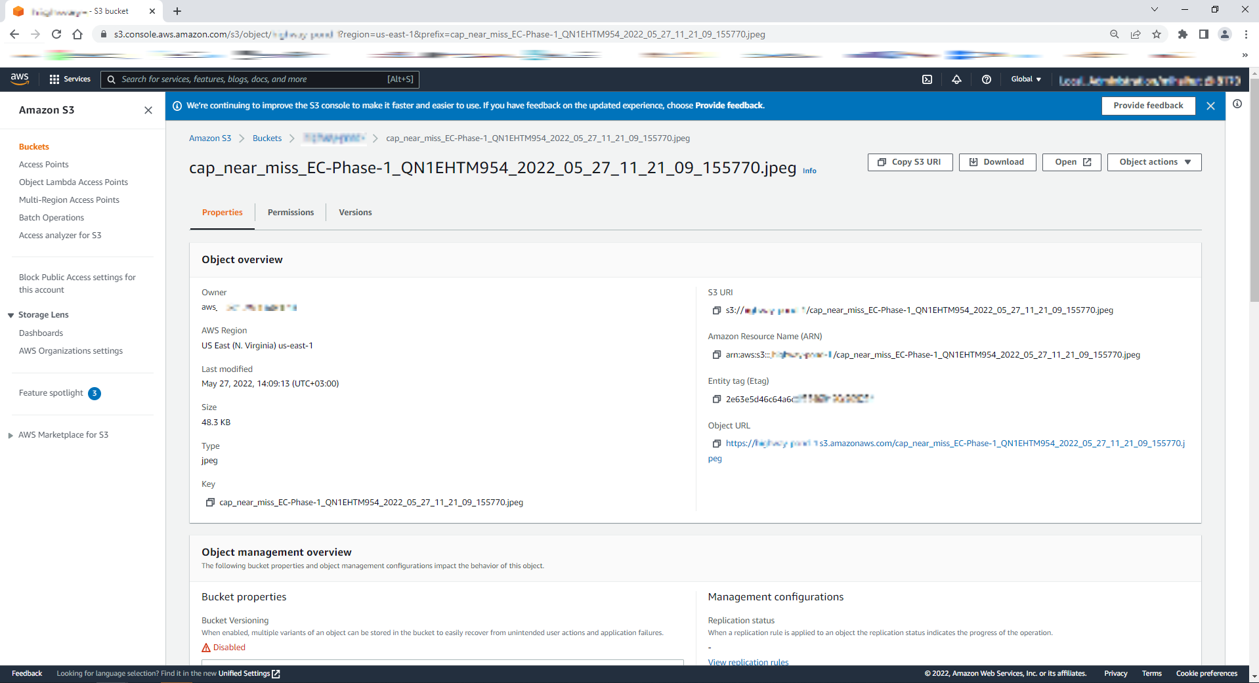Click the footer Feedback link
The image size is (1259, 683).
[27, 674]
